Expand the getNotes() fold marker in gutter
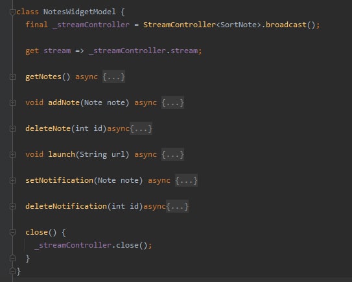352x282 pixels. [12, 76]
